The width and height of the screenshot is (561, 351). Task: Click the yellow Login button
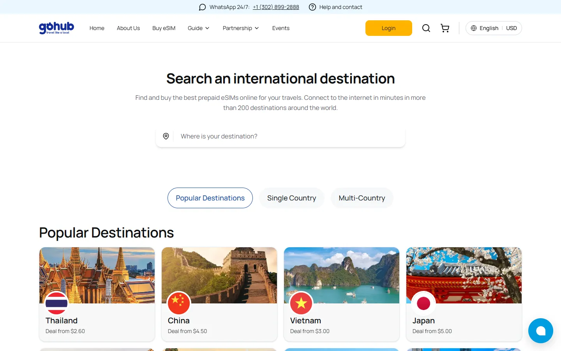(389, 28)
